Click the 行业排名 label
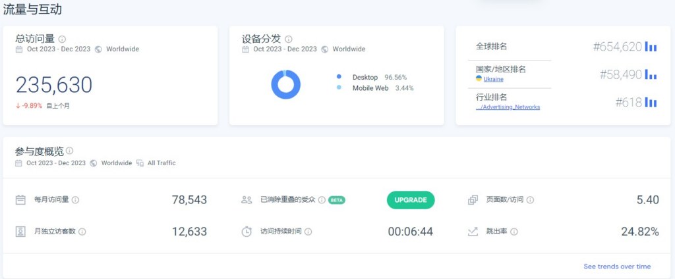675x279 pixels. (491, 97)
